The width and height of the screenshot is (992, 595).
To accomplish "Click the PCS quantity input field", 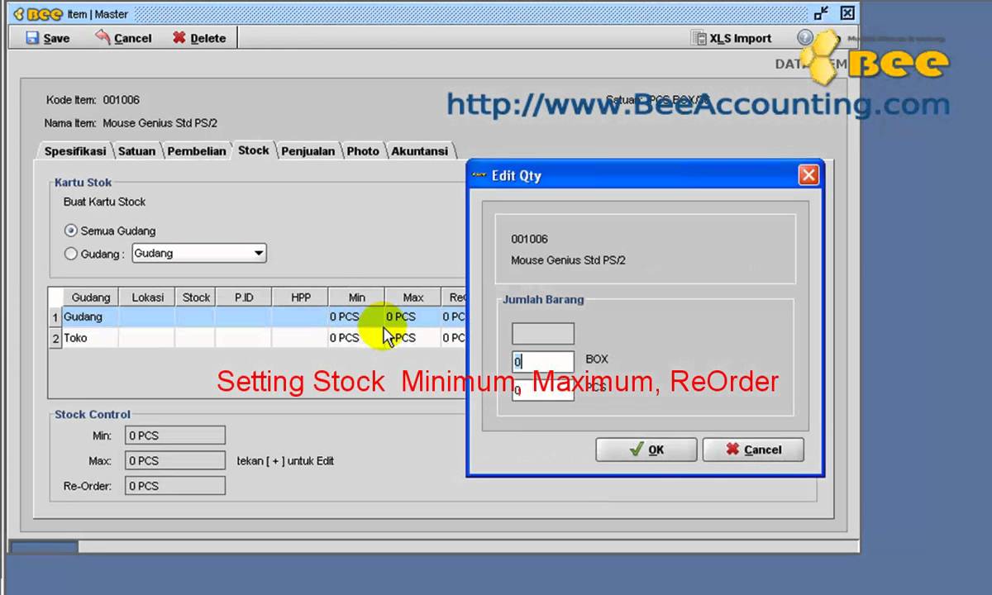I will pos(543,390).
